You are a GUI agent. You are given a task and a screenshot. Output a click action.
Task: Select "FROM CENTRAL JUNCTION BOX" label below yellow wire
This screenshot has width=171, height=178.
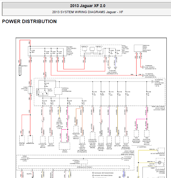59,125
